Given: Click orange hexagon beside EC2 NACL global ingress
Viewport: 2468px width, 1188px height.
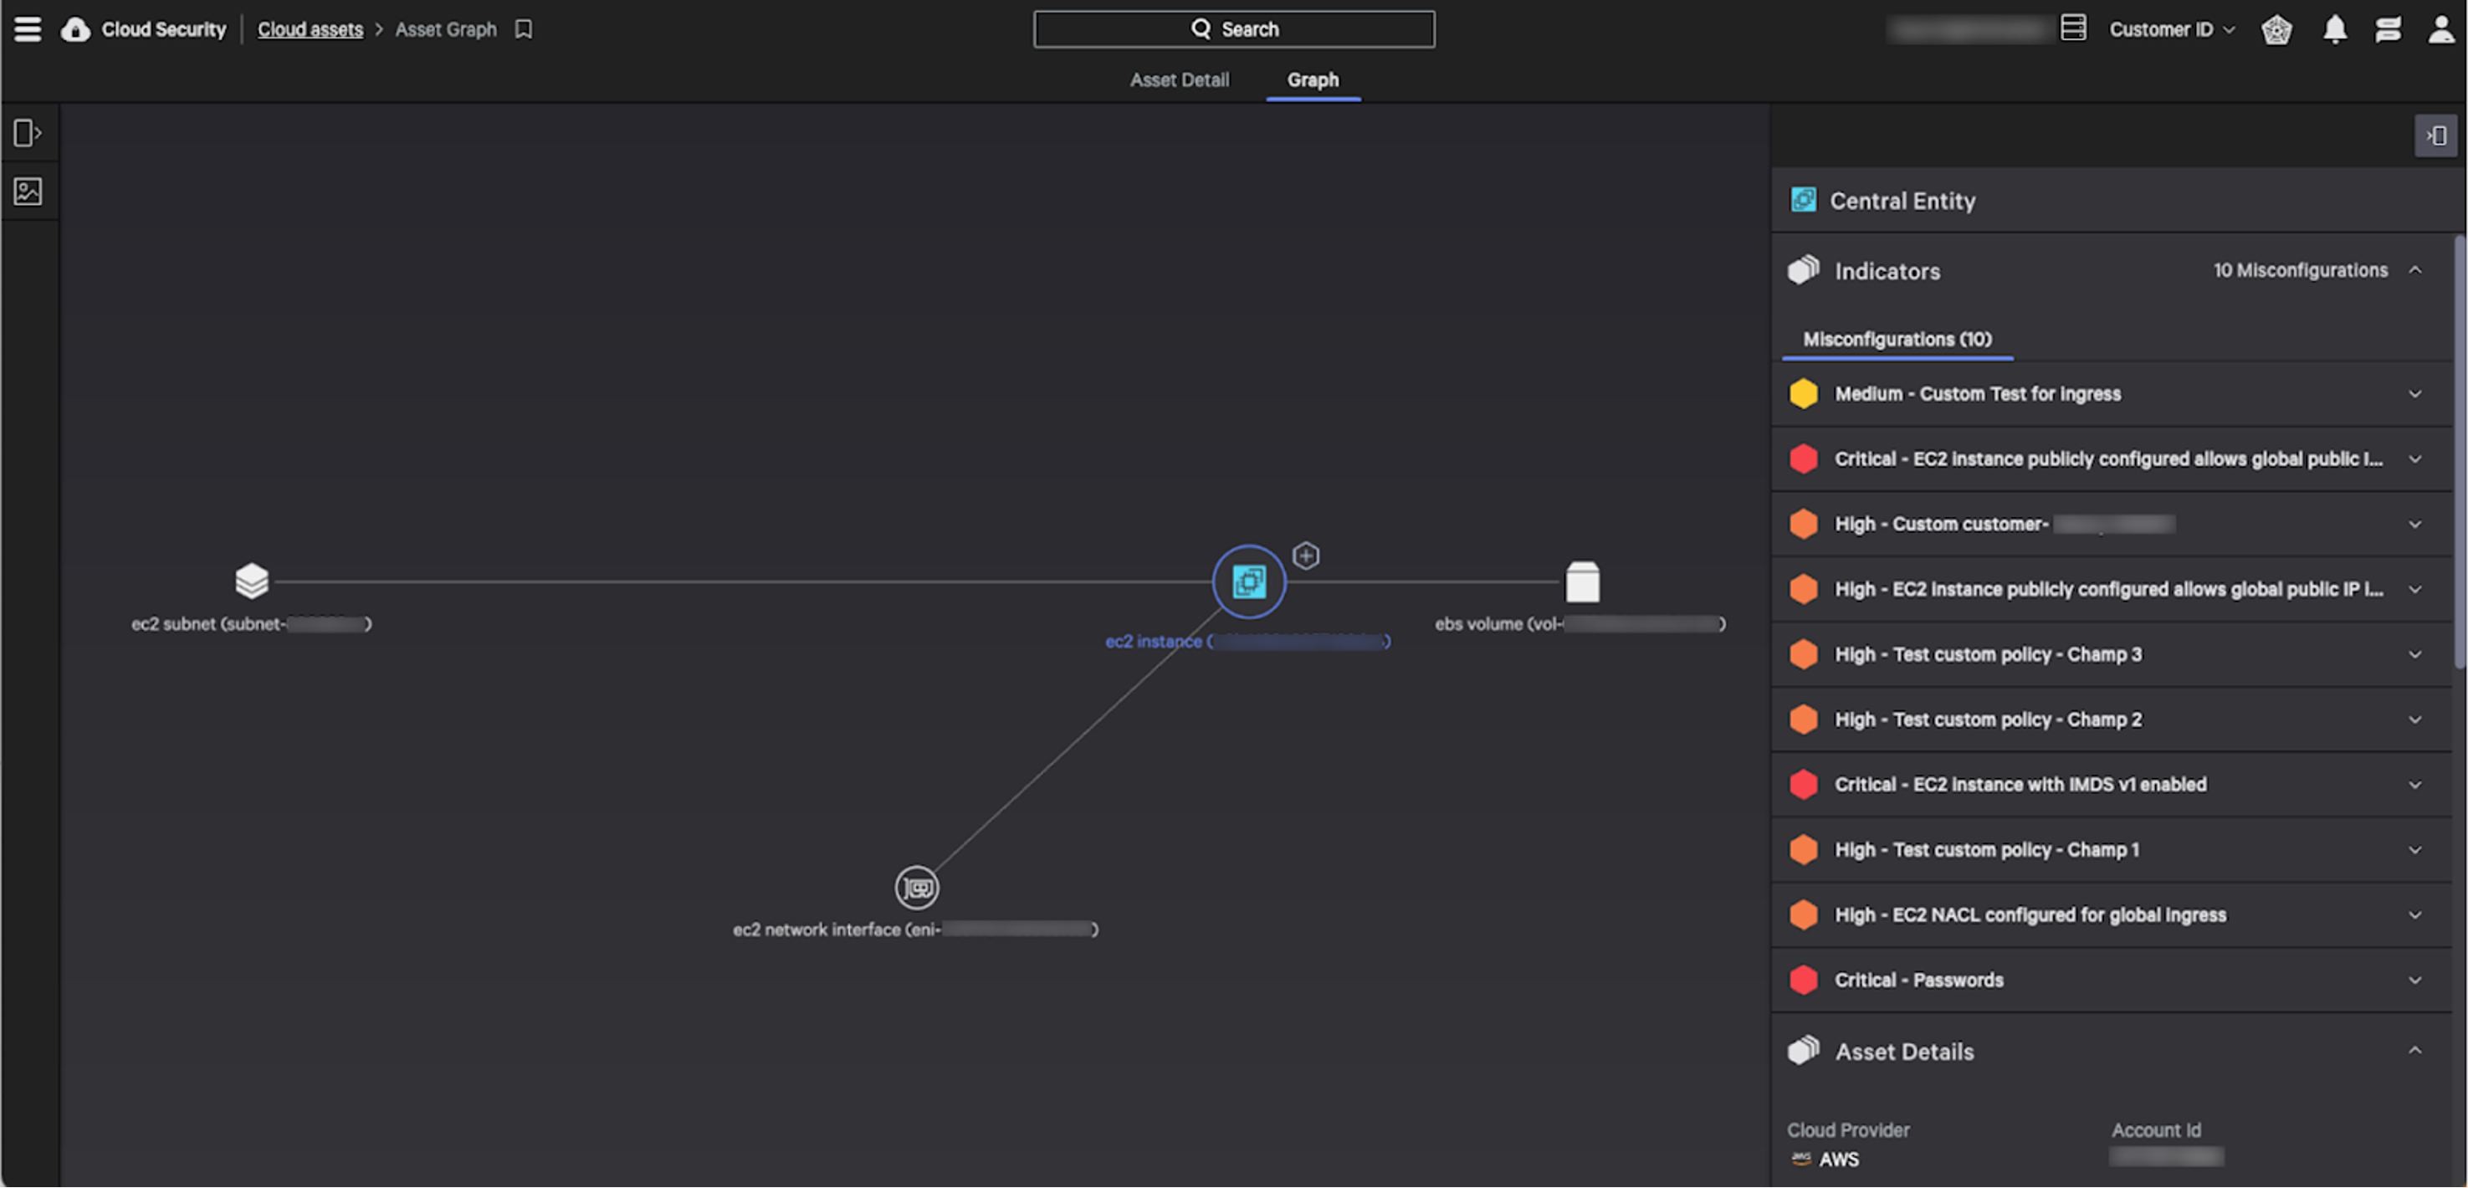Looking at the screenshot, I should tap(1803, 914).
